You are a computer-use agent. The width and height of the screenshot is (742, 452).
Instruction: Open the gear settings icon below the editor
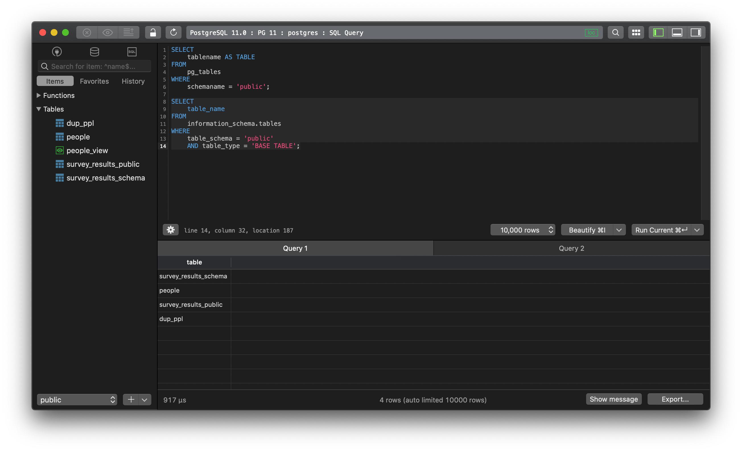(170, 230)
